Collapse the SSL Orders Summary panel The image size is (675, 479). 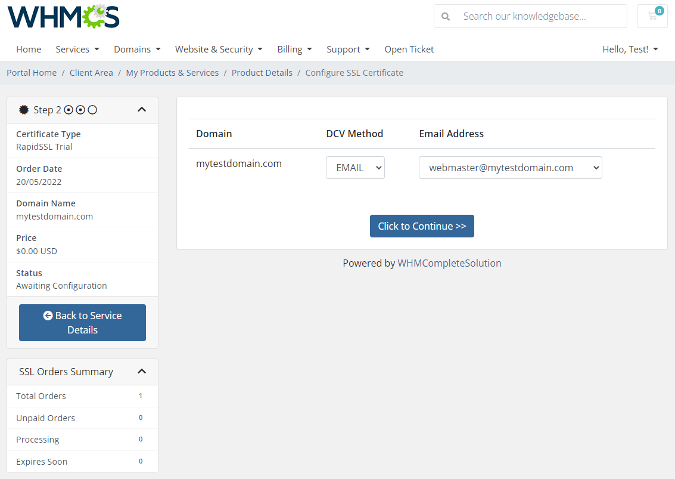(x=142, y=371)
